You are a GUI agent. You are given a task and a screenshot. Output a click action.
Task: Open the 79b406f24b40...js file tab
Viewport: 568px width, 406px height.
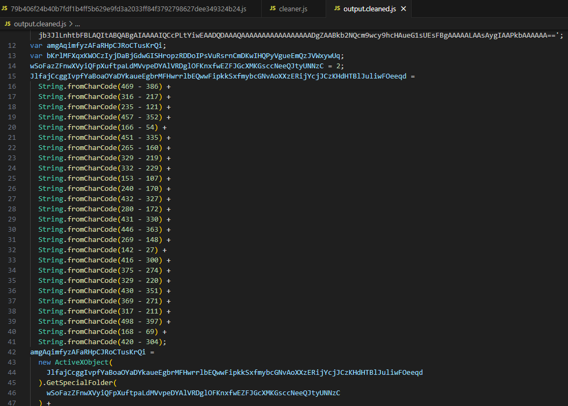(x=129, y=9)
